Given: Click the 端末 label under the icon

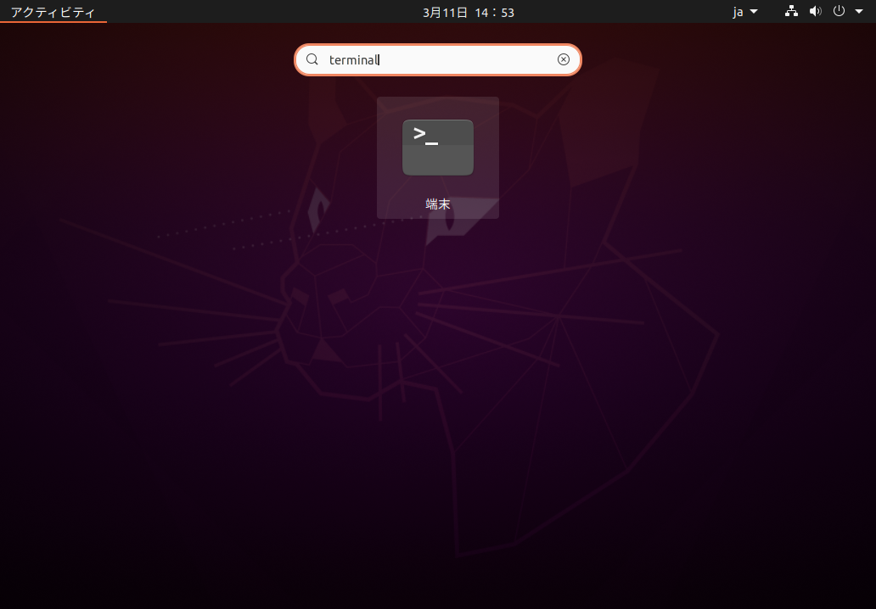Looking at the screenshot, I should (x=437, y=204).
